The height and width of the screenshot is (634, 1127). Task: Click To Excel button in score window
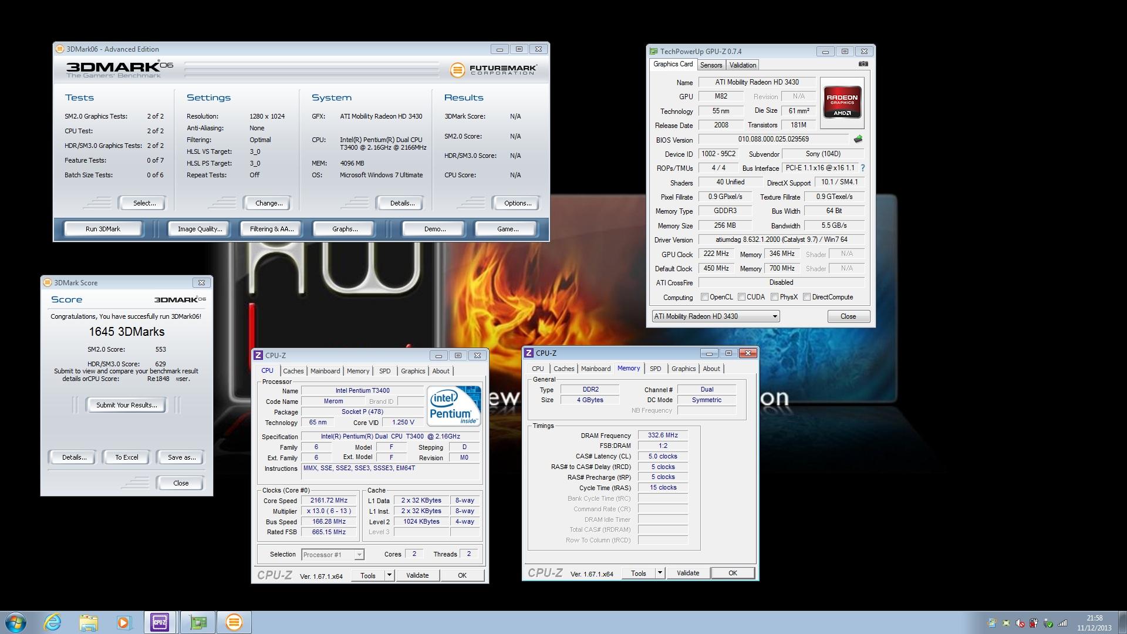tap(126, 457)
